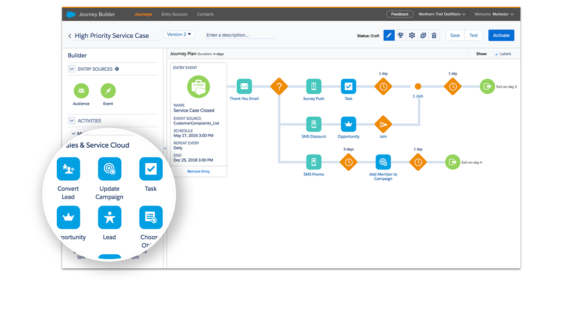582x310 pixels.
Task: Select the Join diamond activity
Action: tap(383, 124)
